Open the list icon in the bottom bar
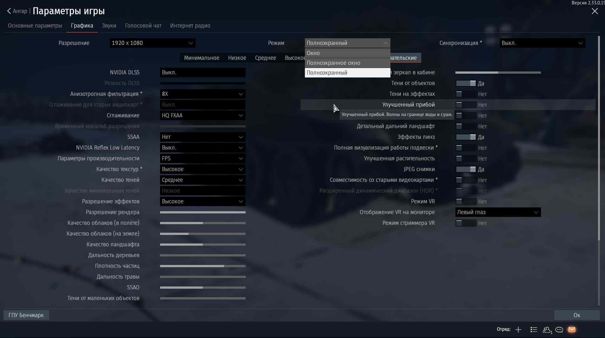 (x=534, y=330)
